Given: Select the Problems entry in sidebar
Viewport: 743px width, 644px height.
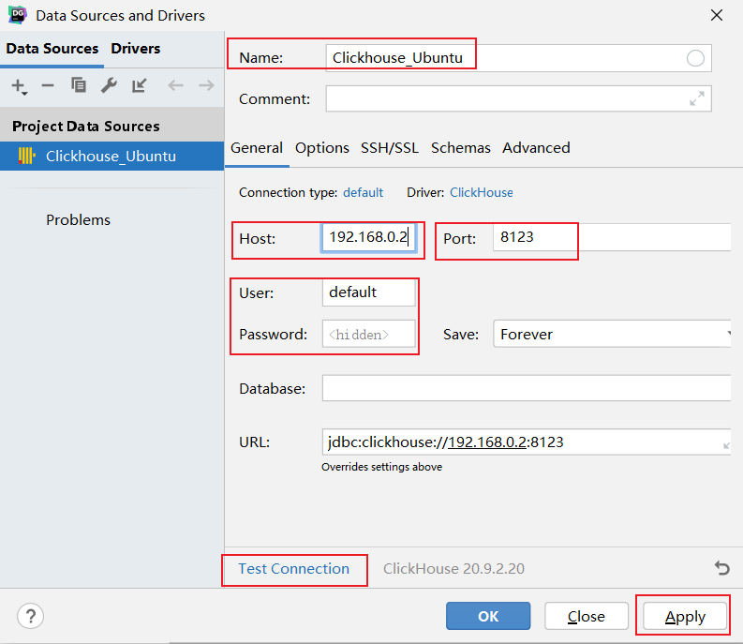Looking at the screenshot, I should coord(78,220).
